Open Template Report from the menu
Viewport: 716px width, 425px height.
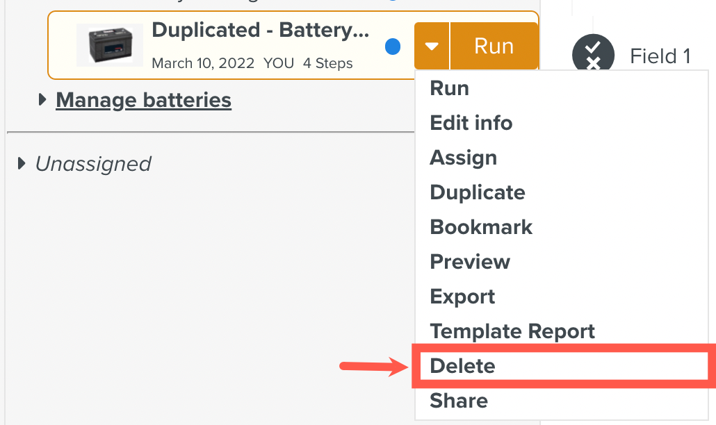[512, 331]
